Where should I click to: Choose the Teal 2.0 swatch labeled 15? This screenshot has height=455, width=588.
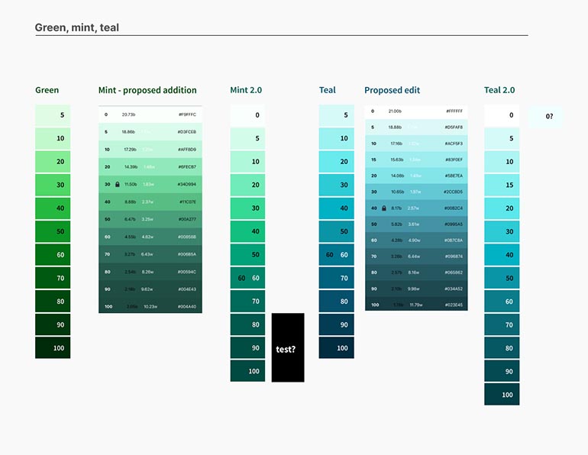(501, 186)
